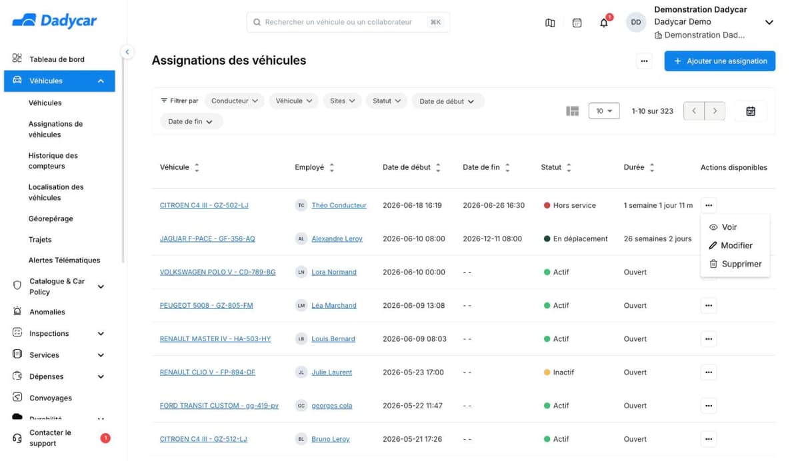Expand Inspections sidebar section

[x=101, y=334]
